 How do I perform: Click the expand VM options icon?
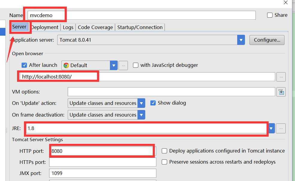point(281,92)
